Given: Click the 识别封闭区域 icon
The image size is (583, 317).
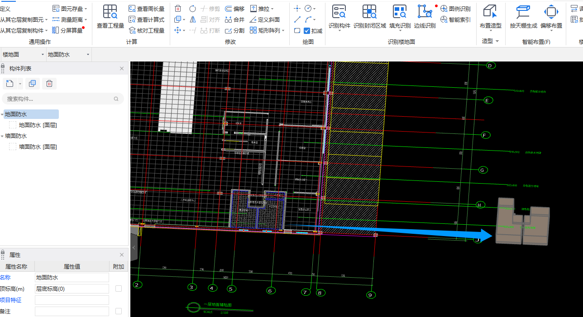Looking at the screenshot, I should (369, 12).
